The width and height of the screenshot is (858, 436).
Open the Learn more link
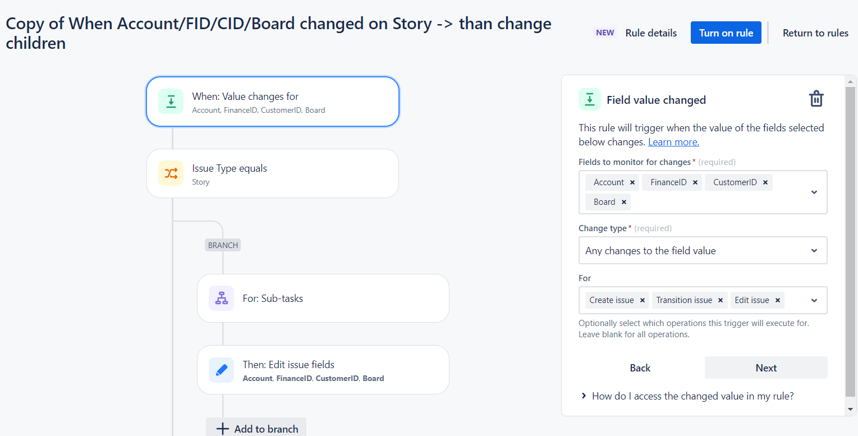(x=673, y=142)
